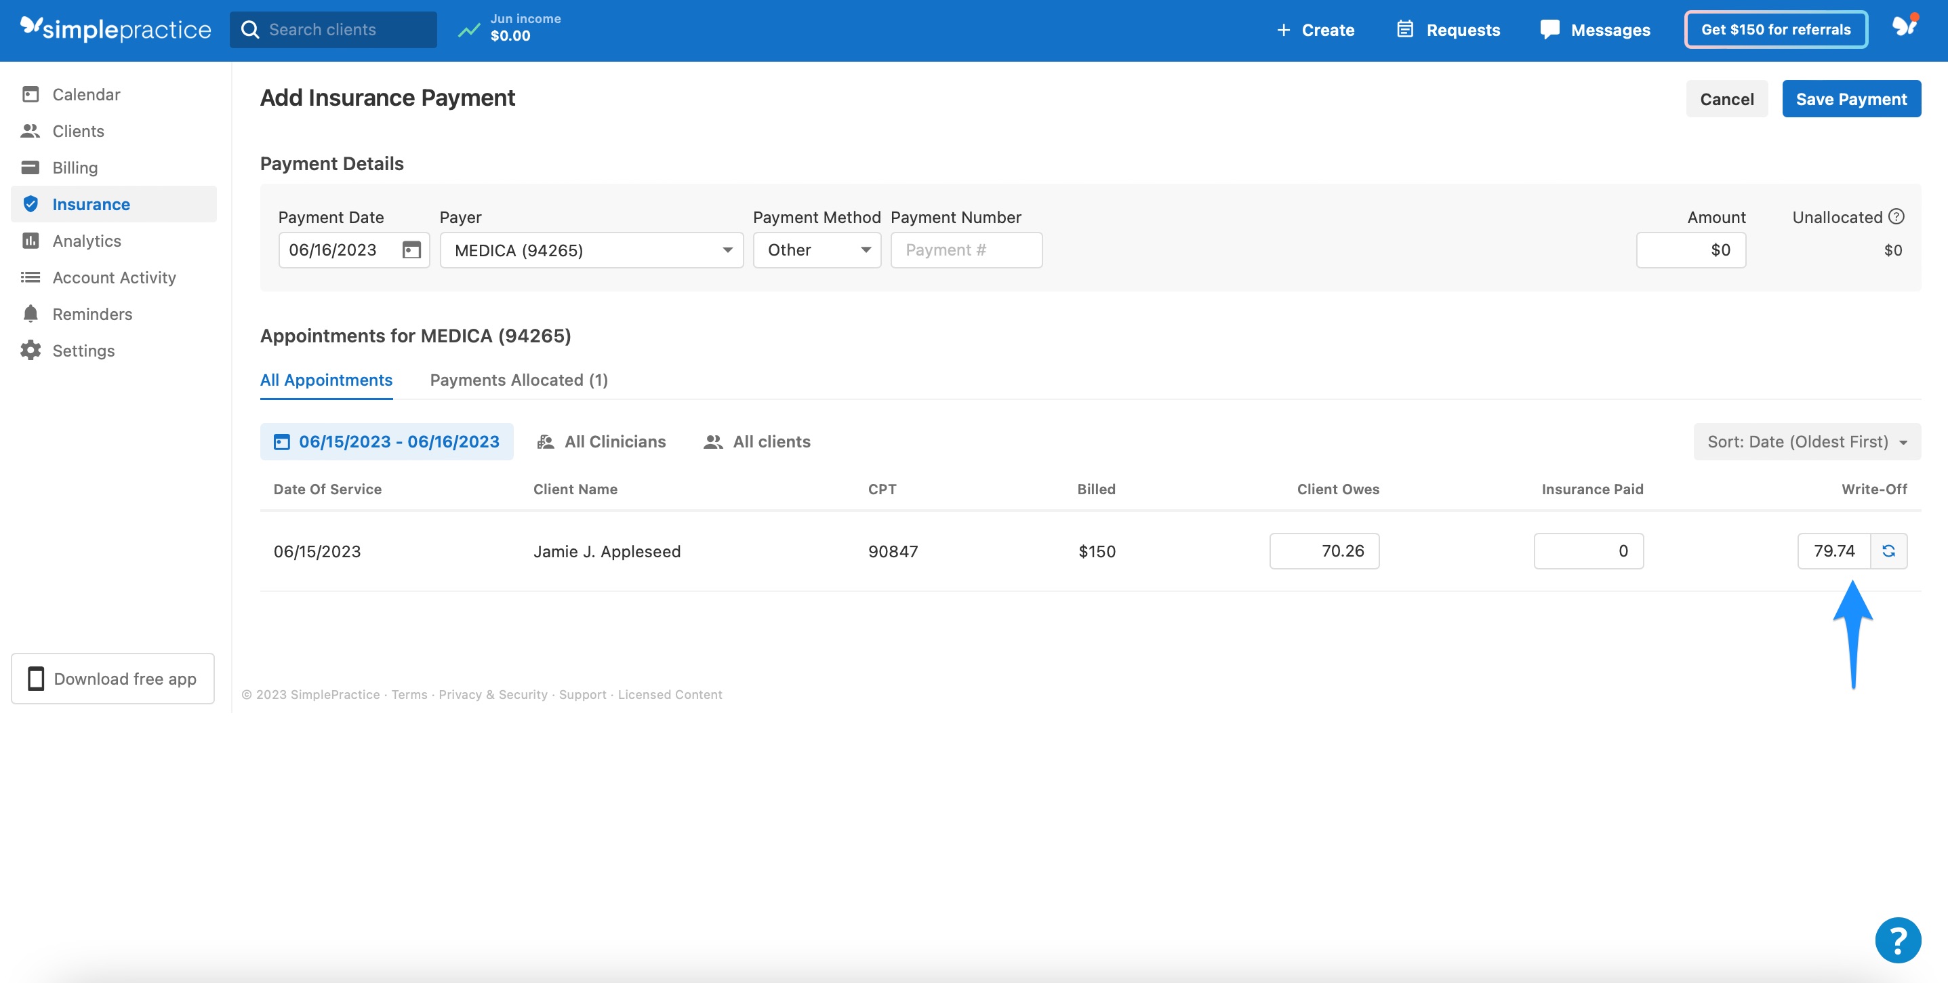Click the Insurance Paid field

(x=1588, y=550)
